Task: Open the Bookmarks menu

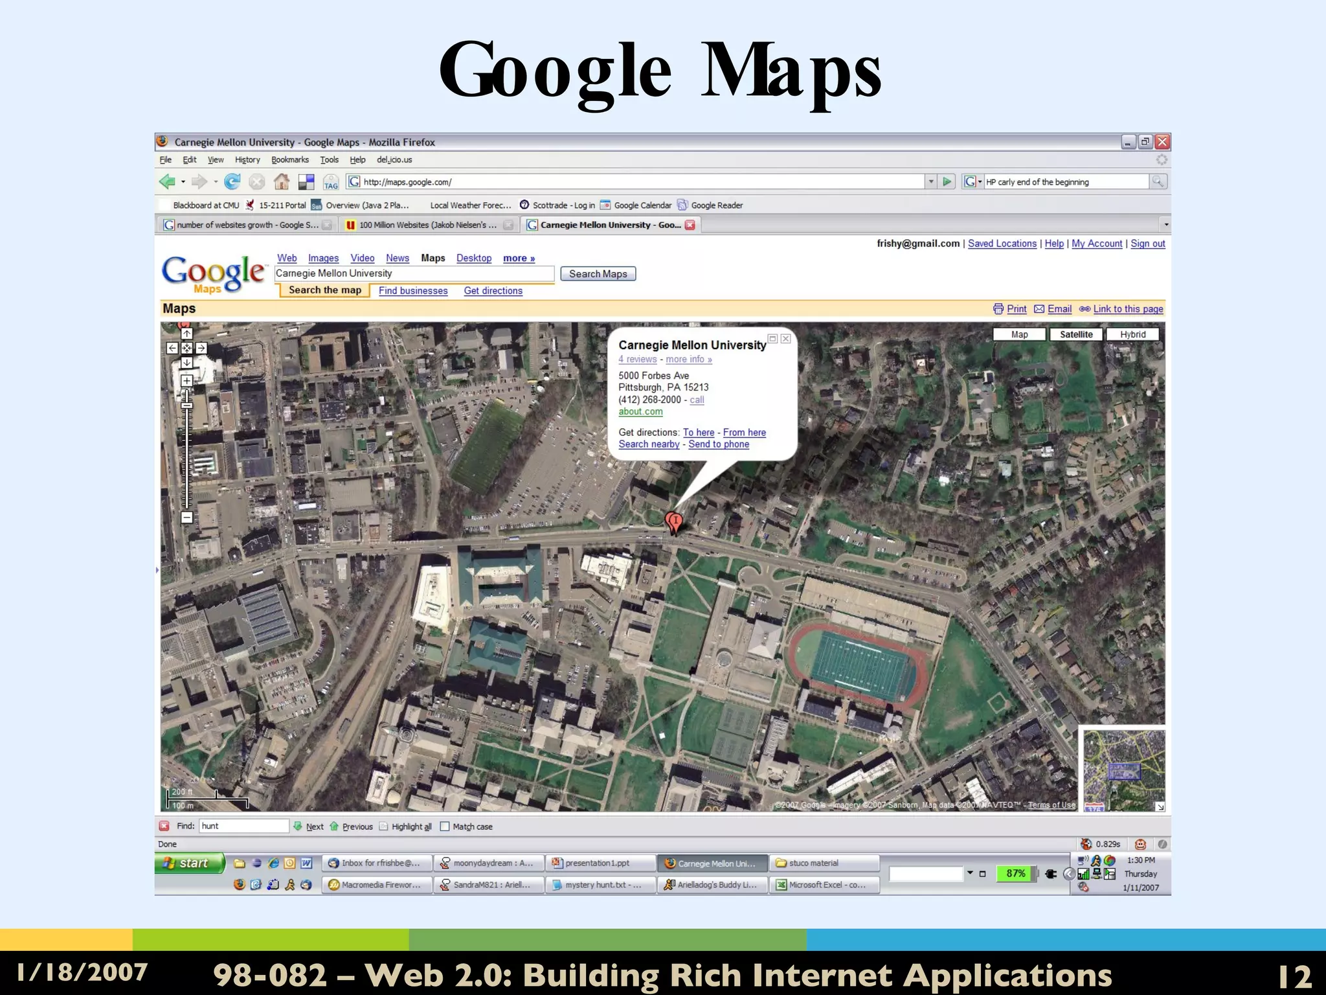Action: point(289,160)
